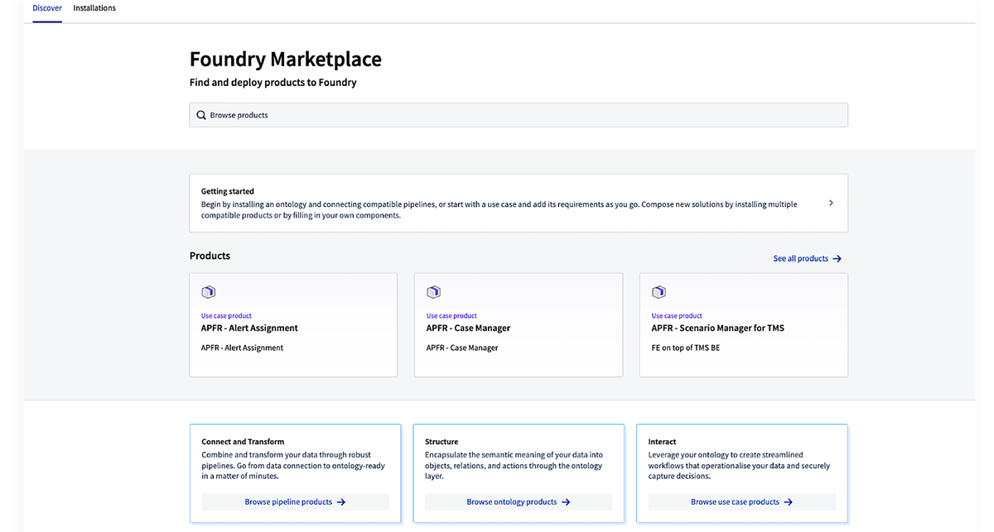Follow the See all products link

(x=801, y=259)
